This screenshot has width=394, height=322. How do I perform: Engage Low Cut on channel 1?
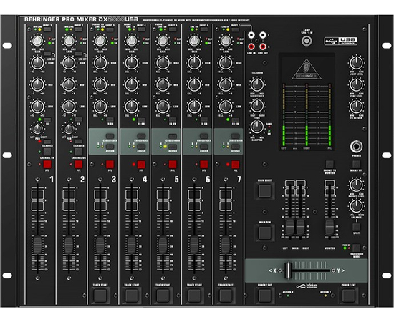click(x=47, y=54)
